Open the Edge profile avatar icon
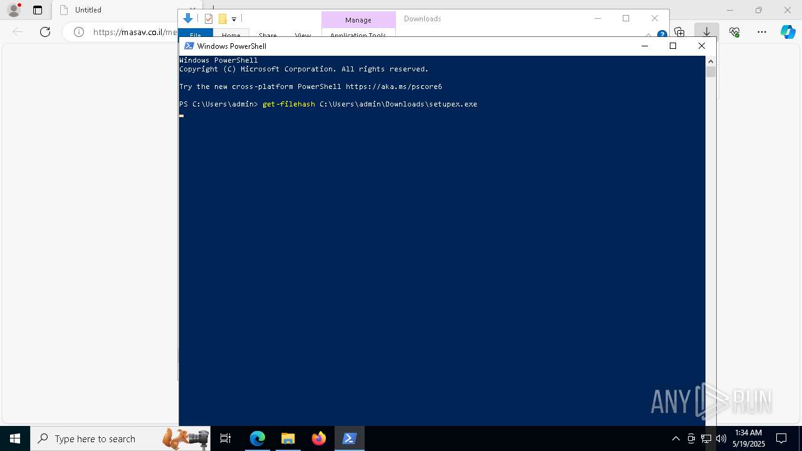 (13, 10)
